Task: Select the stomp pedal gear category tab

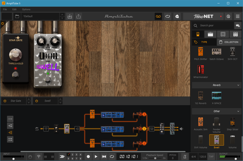Action: pyautogui.click(x=198, y=34)
